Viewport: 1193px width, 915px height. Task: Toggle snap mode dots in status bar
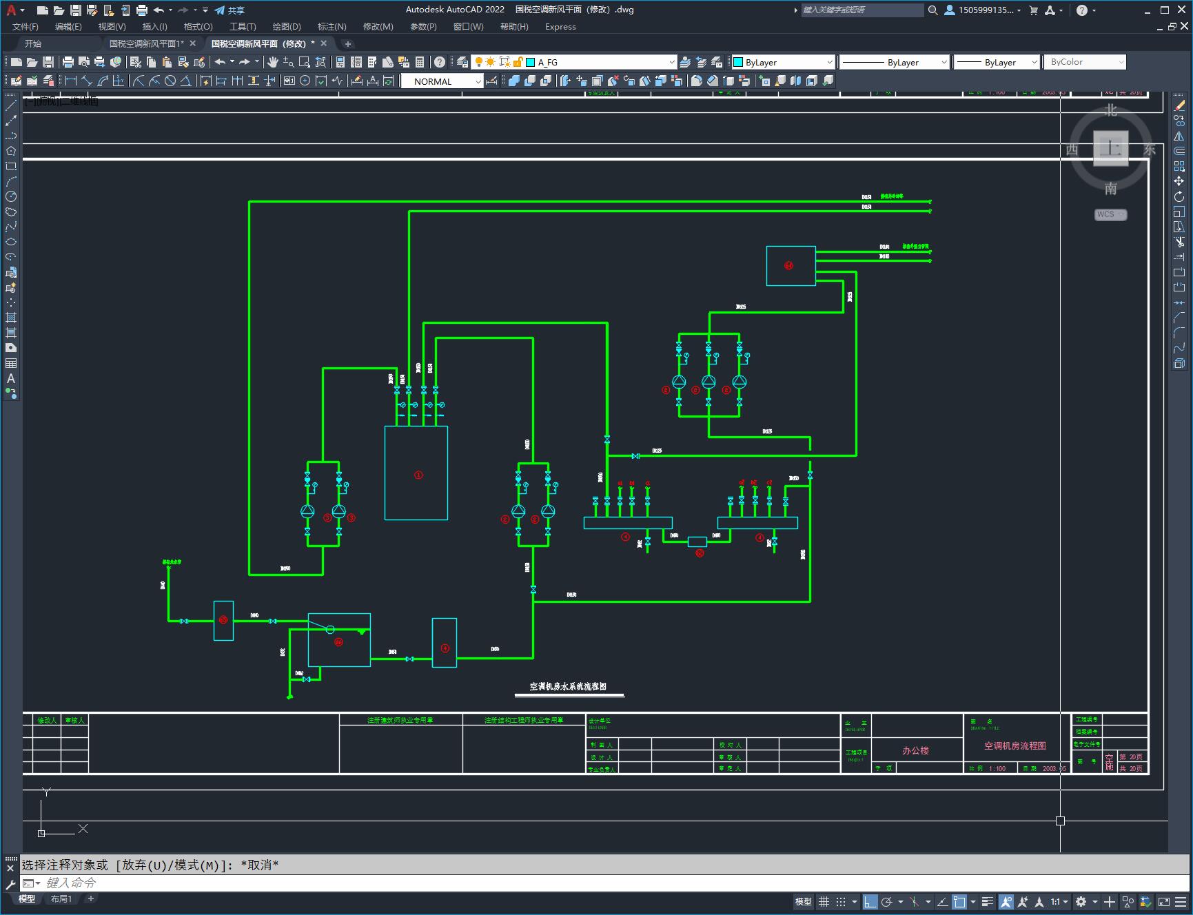tap(841, 901)
